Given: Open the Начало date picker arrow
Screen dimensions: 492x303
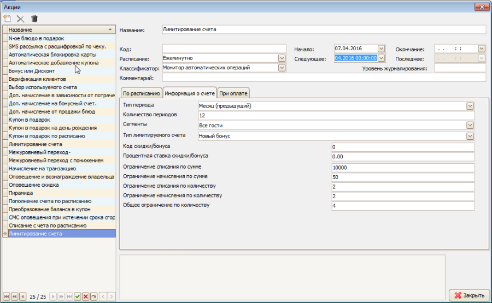Looking at the screenshot, I should (382, 49).
